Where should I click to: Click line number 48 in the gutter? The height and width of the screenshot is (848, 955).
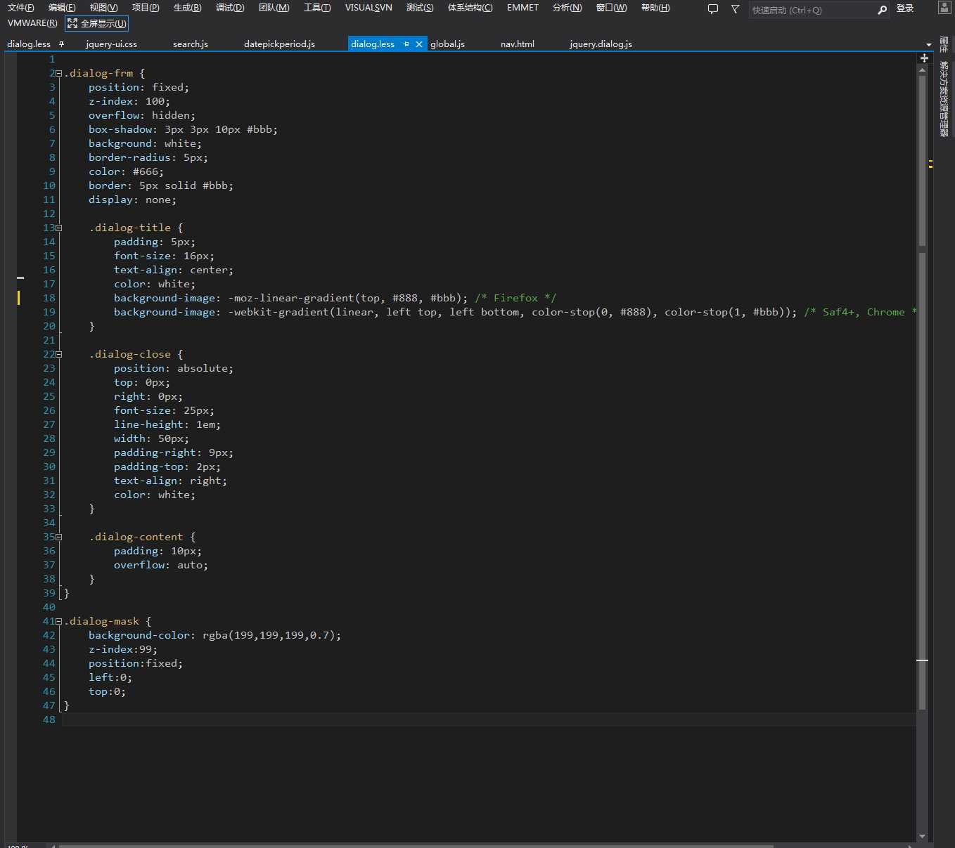click(49, 719)
